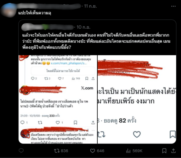Open the left screenshot image in quoted tweet
181x158 pixels.
click(58, 99)
